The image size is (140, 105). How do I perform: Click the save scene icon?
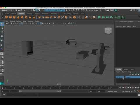click(x=21, y=10)
